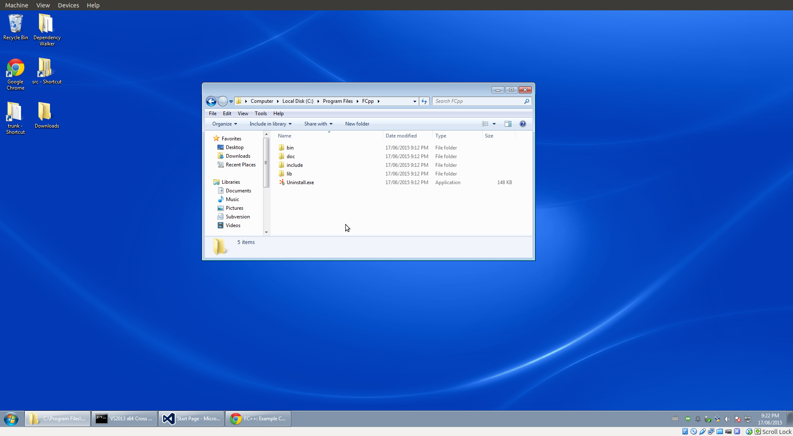The width and height of the screenshot is (793, 436).
Task: Open the Include in library dropdown
Action: click(270, 124)
